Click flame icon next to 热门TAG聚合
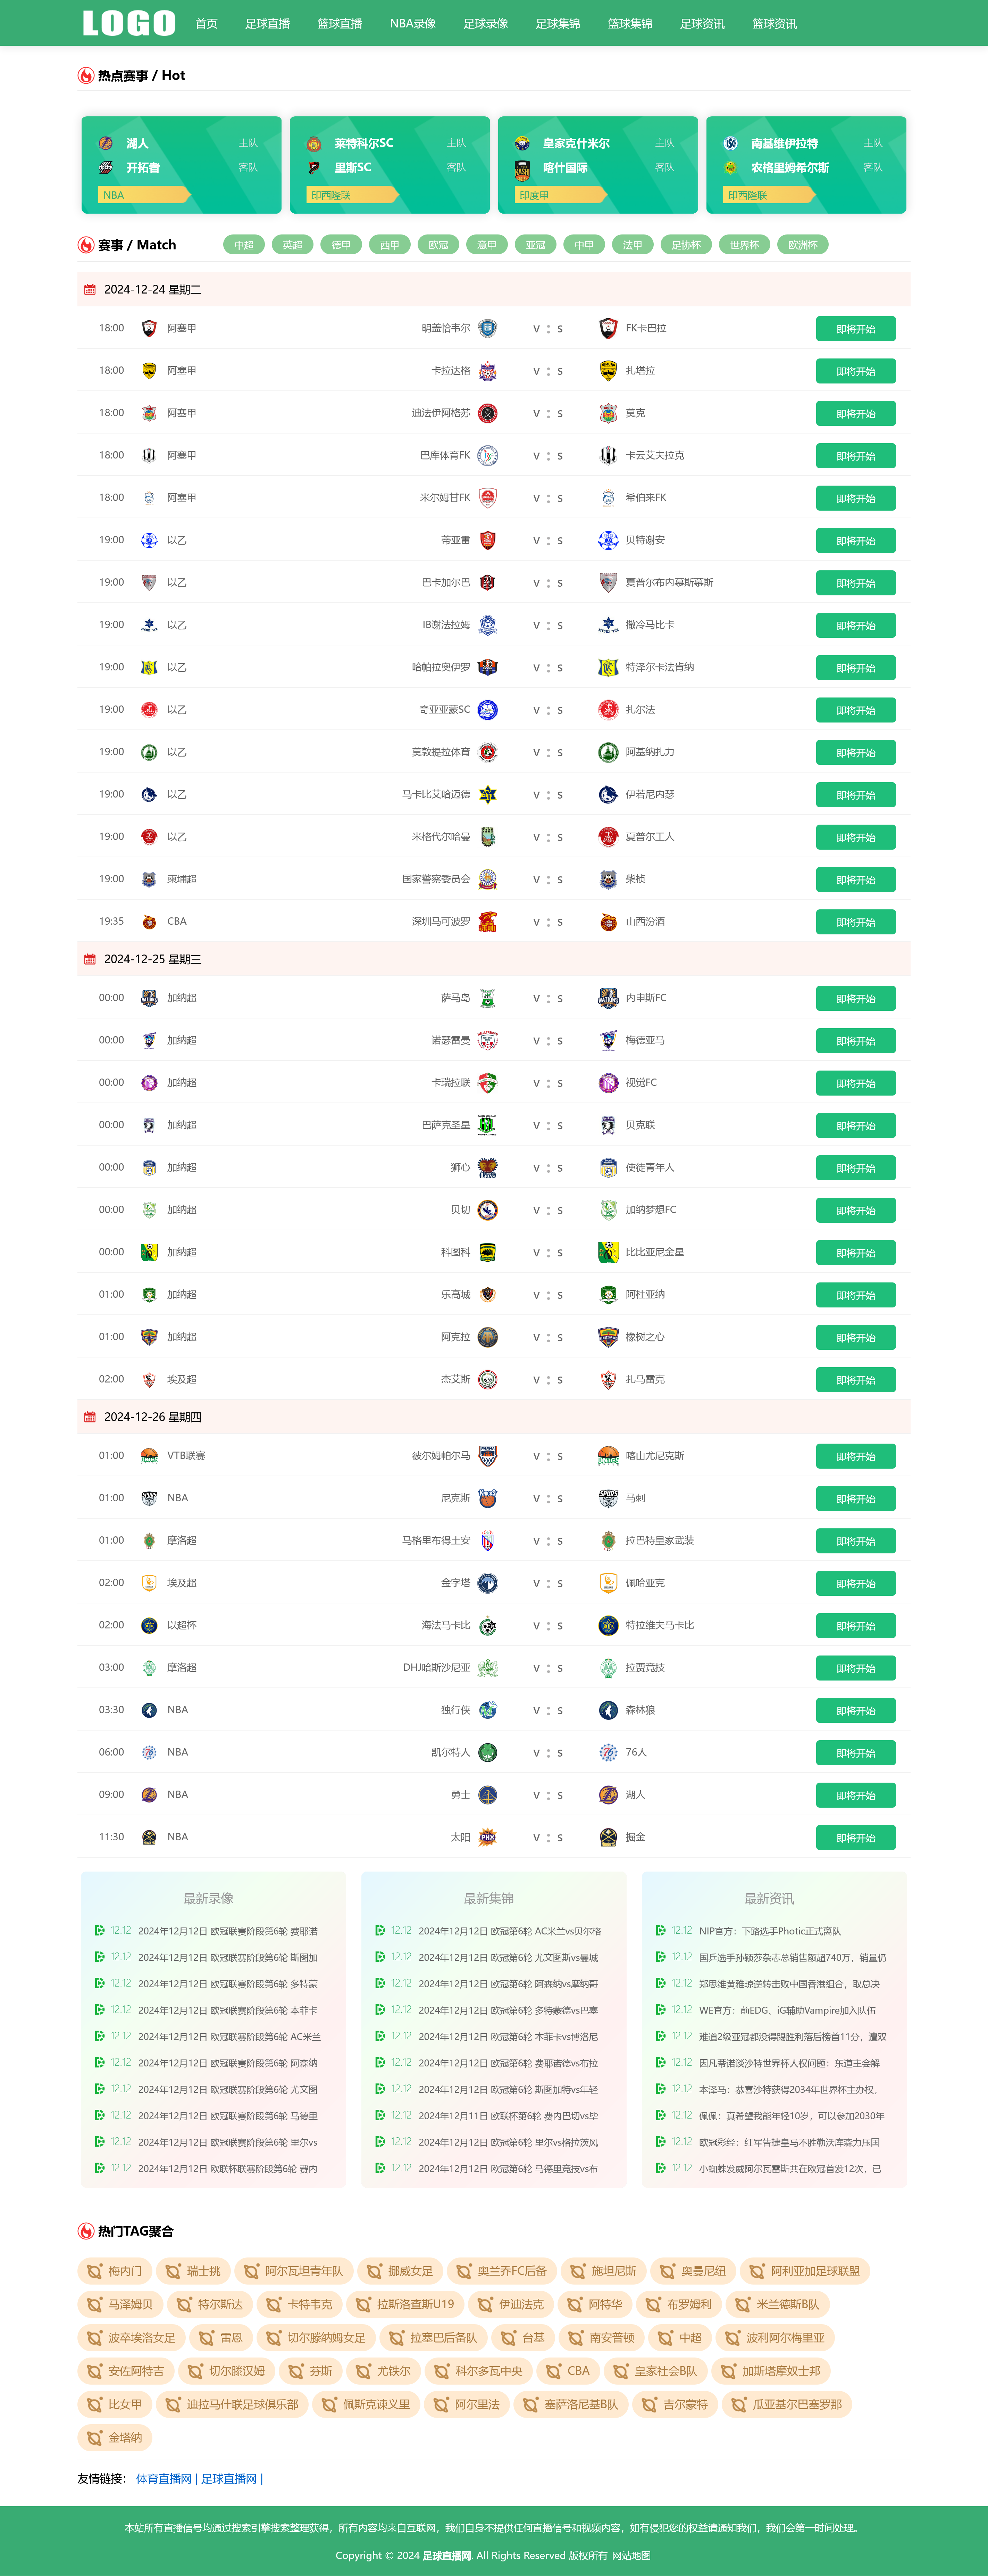 [x=86, y=2231]
